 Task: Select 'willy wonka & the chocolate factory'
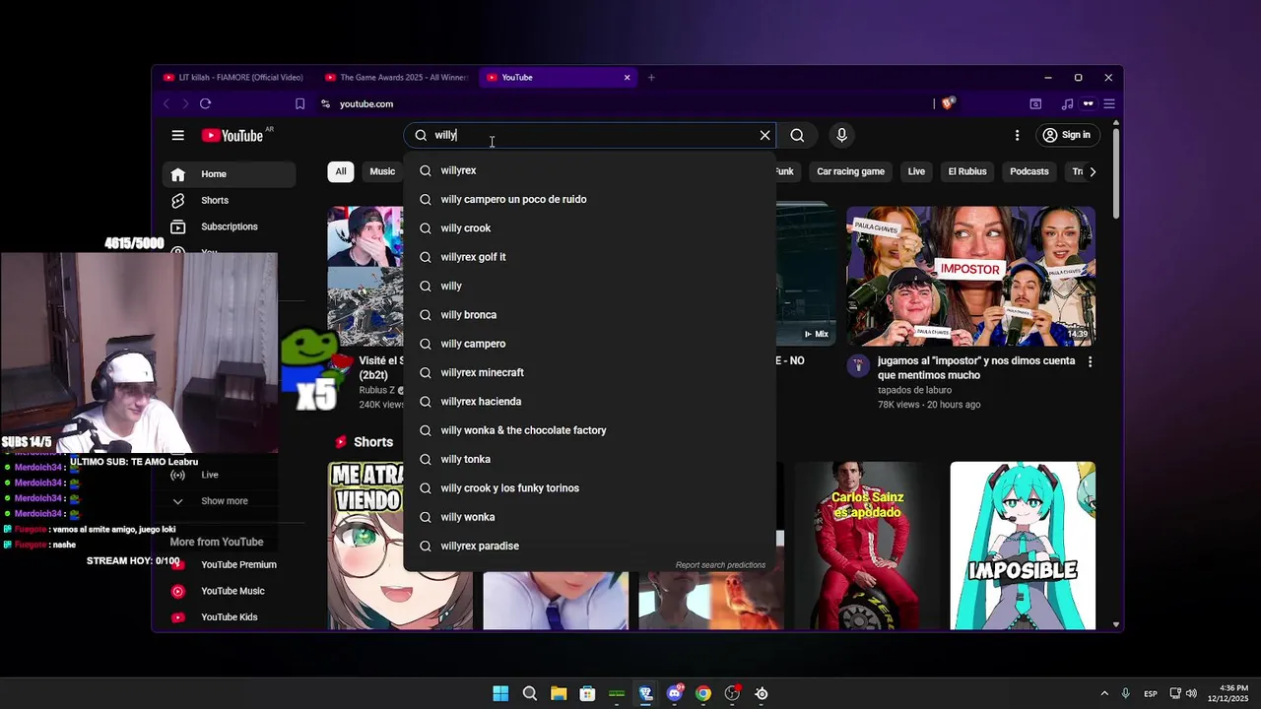pos(589,430)
